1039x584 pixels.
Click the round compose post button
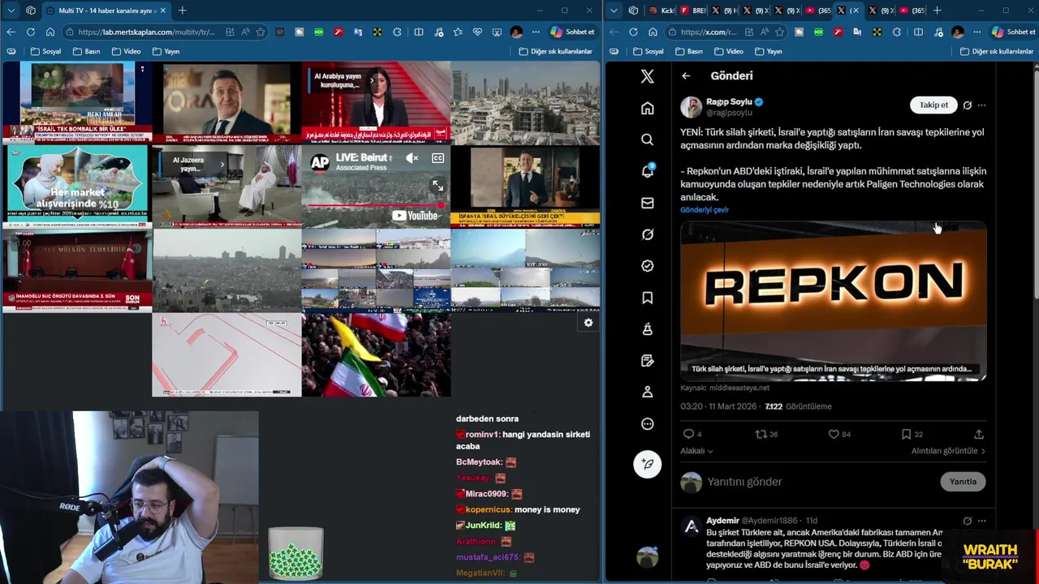647,464
